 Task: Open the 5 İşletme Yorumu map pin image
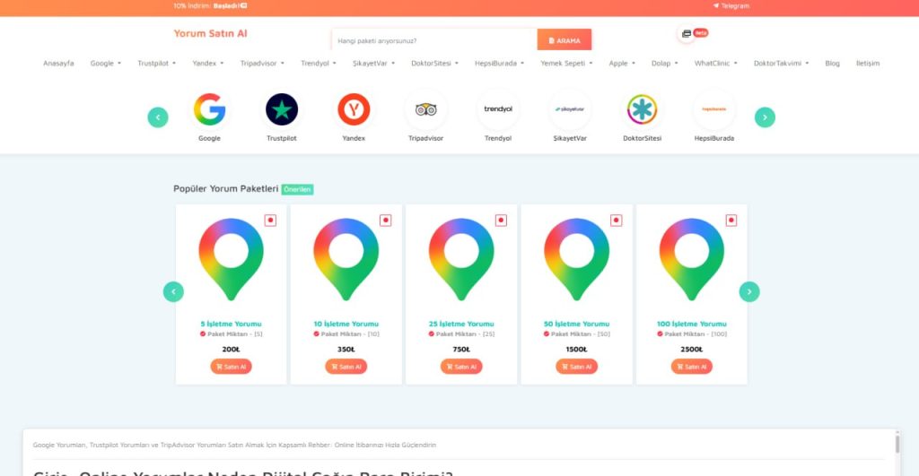click(x=231, y=259)
